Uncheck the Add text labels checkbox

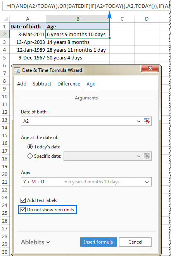[23, 200]
